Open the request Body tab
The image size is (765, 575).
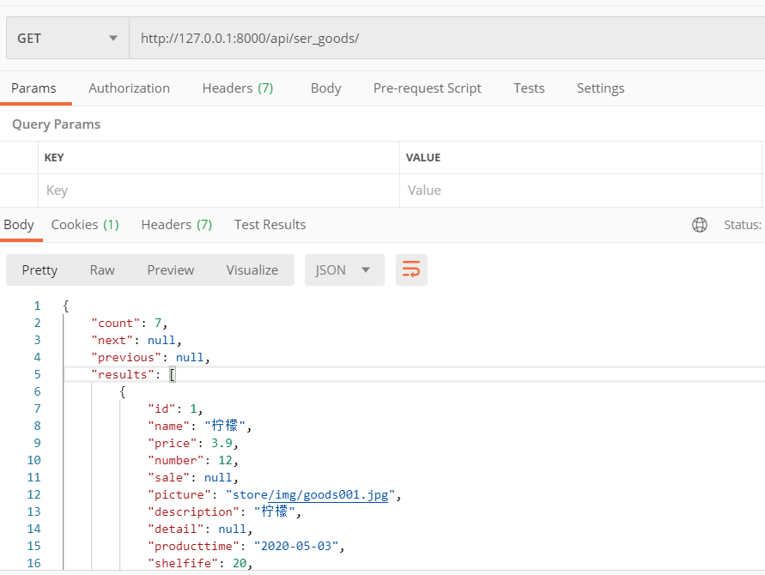tap(326, 88)
